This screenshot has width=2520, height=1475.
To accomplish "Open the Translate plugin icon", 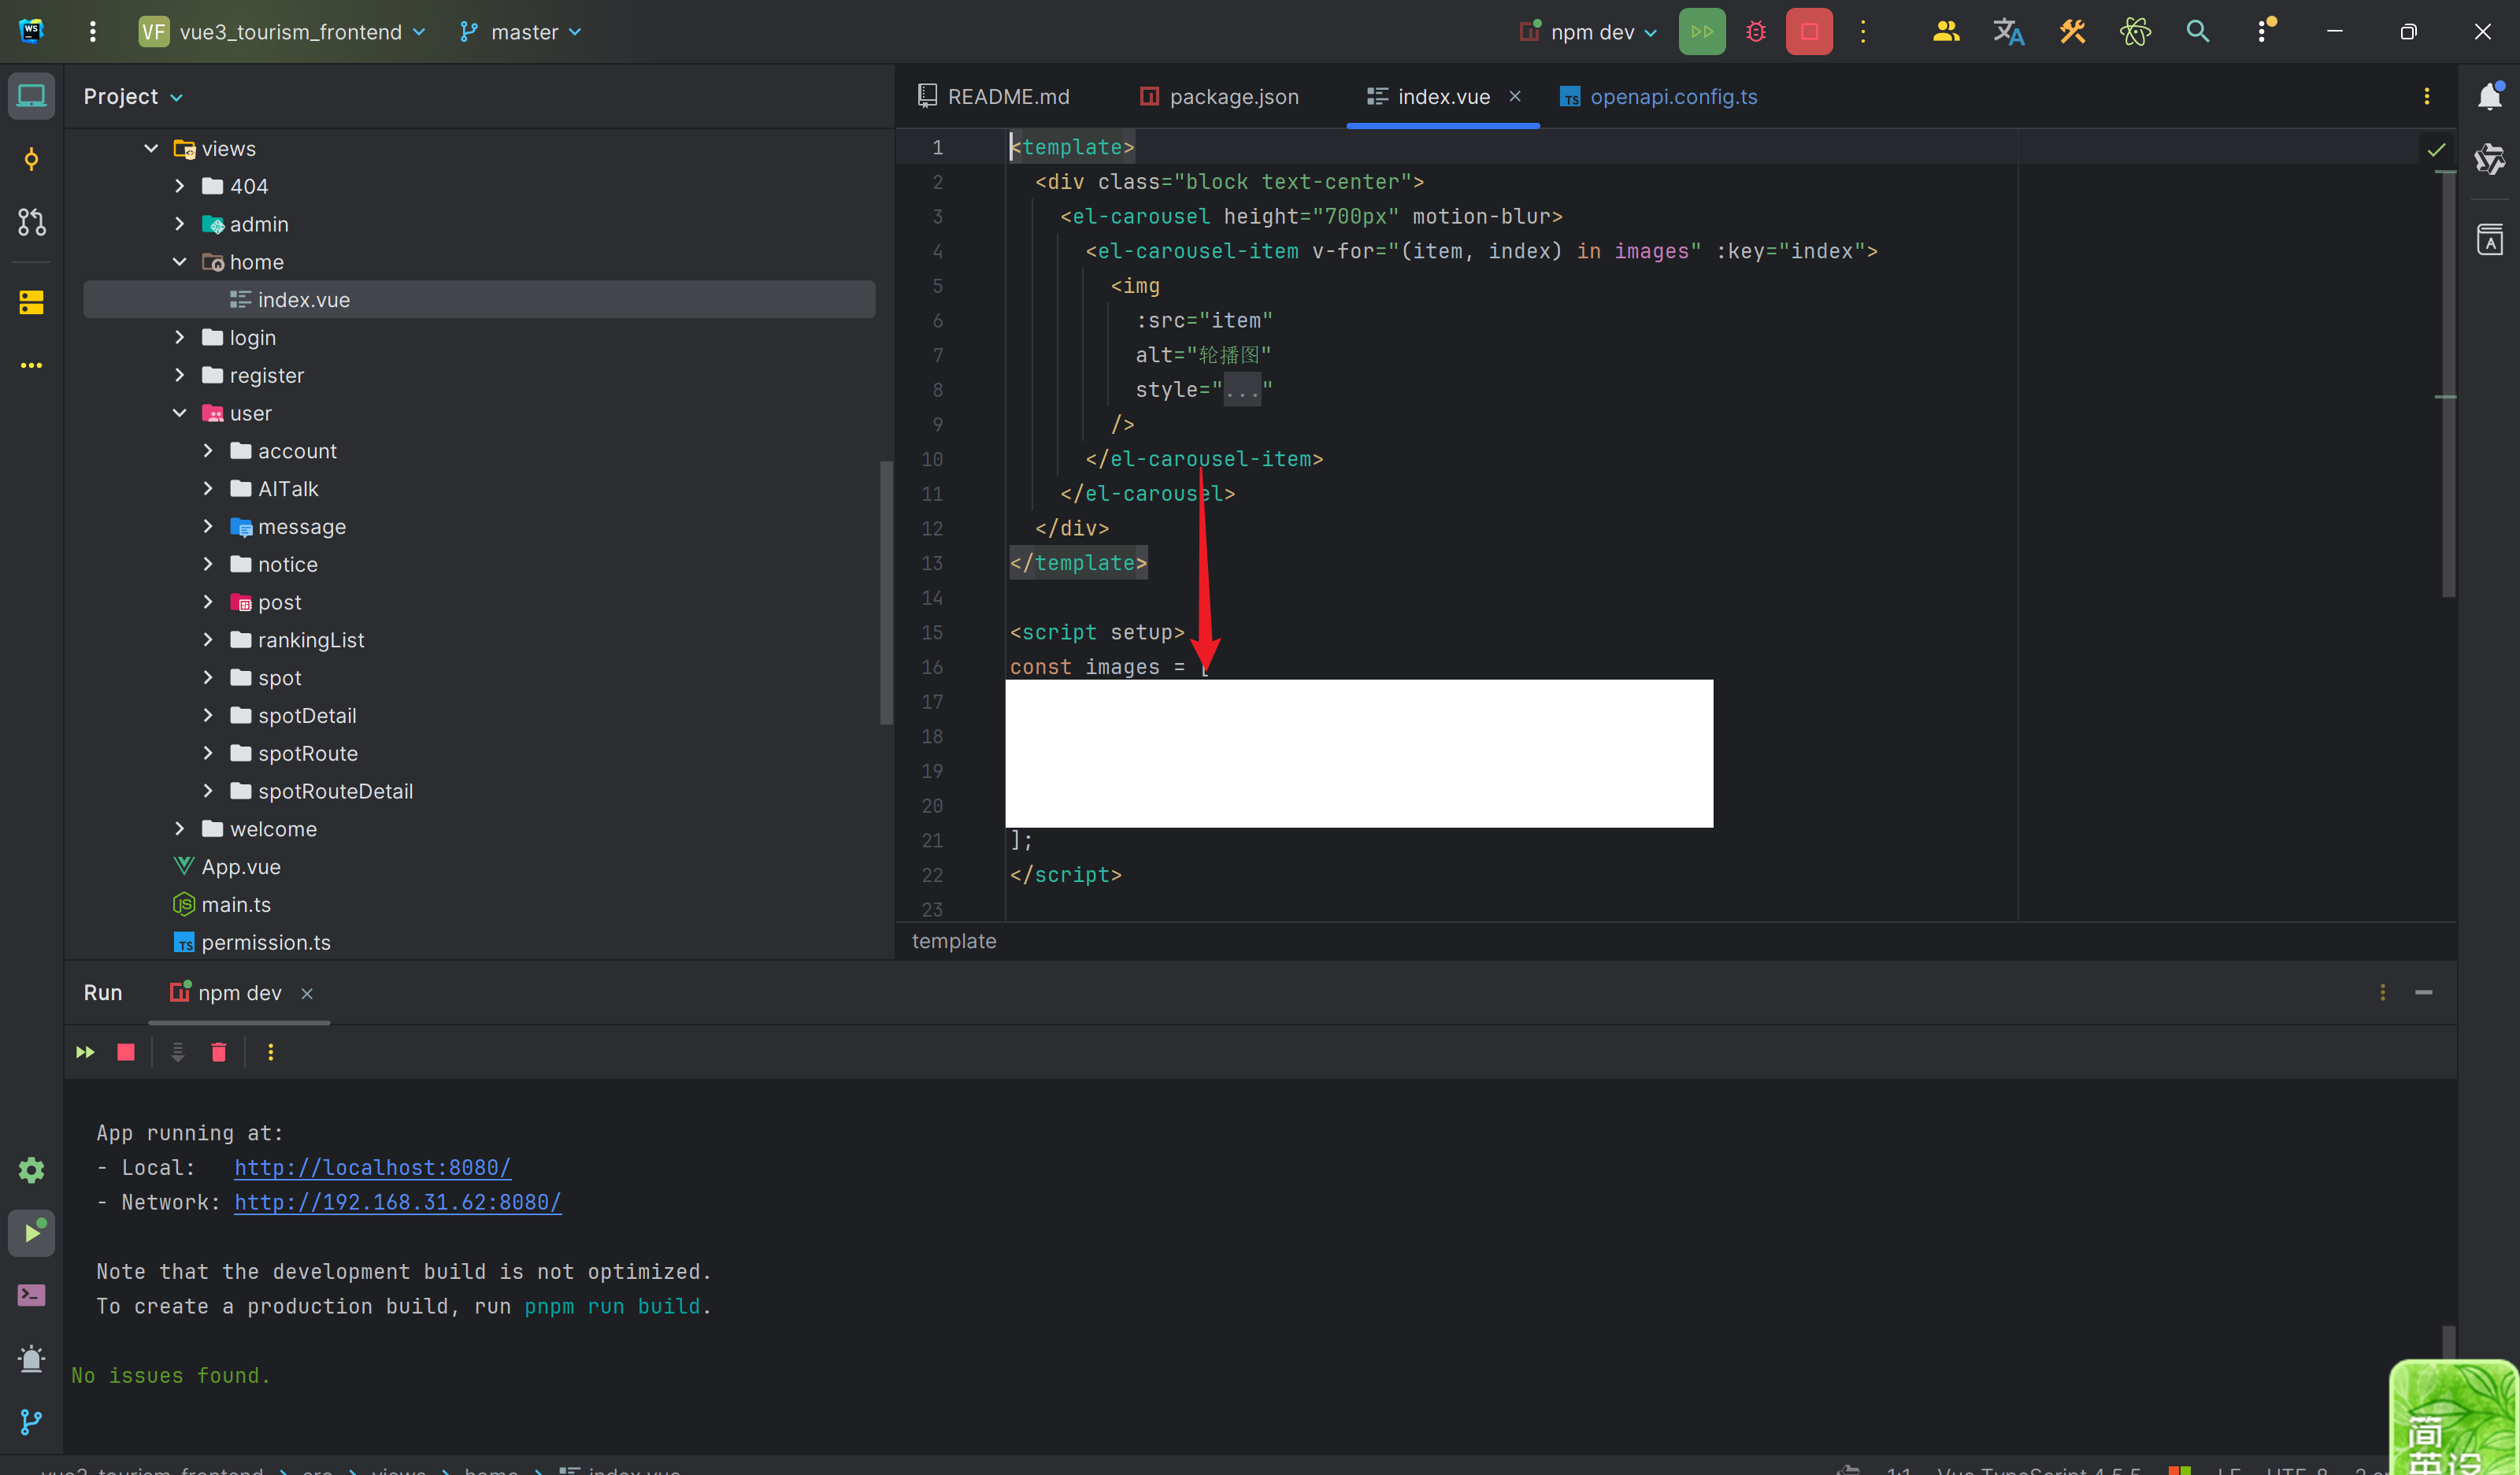I will pyautogui.click(x=2008, y=32).
